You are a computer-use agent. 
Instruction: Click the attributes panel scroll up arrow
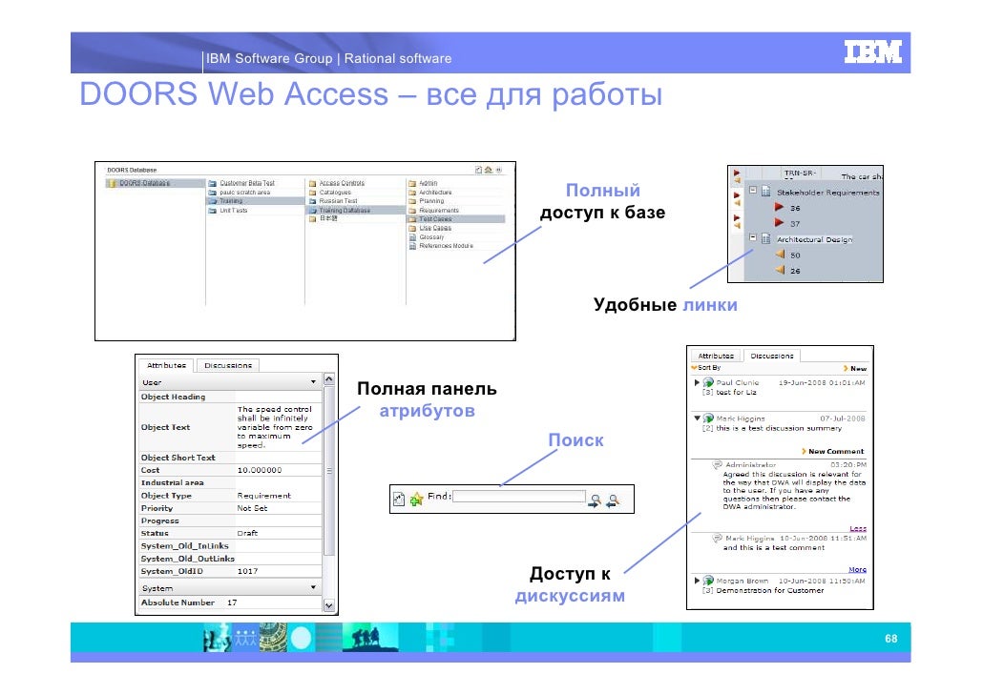pyautogui.click(x=329, y=379)
